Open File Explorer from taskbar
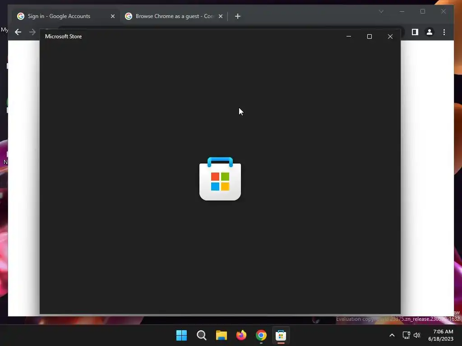 point(221,335)
